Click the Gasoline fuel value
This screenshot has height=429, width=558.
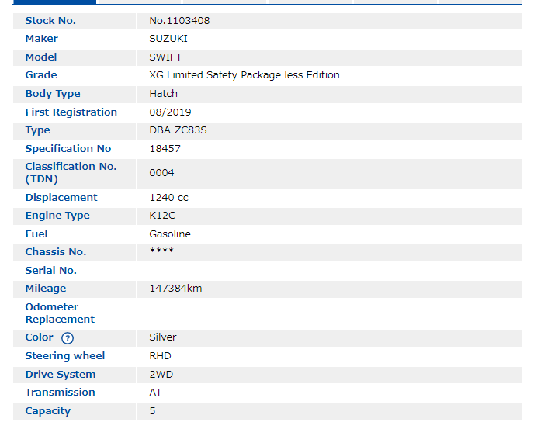pyautogui.click(x=170, y=234)
